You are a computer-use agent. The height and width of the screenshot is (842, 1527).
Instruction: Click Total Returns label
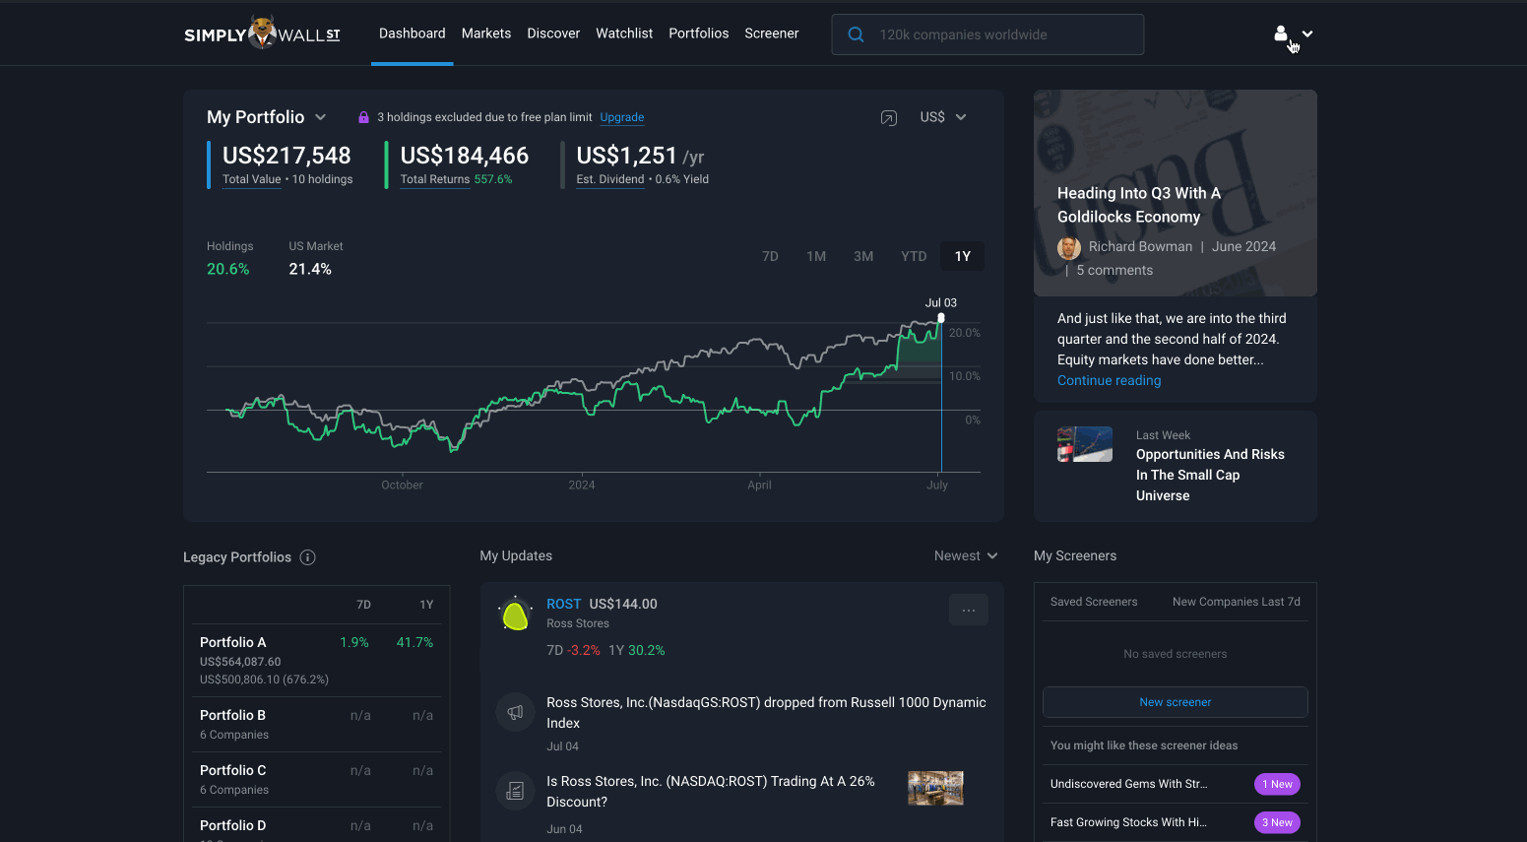[x=435, y=179]
